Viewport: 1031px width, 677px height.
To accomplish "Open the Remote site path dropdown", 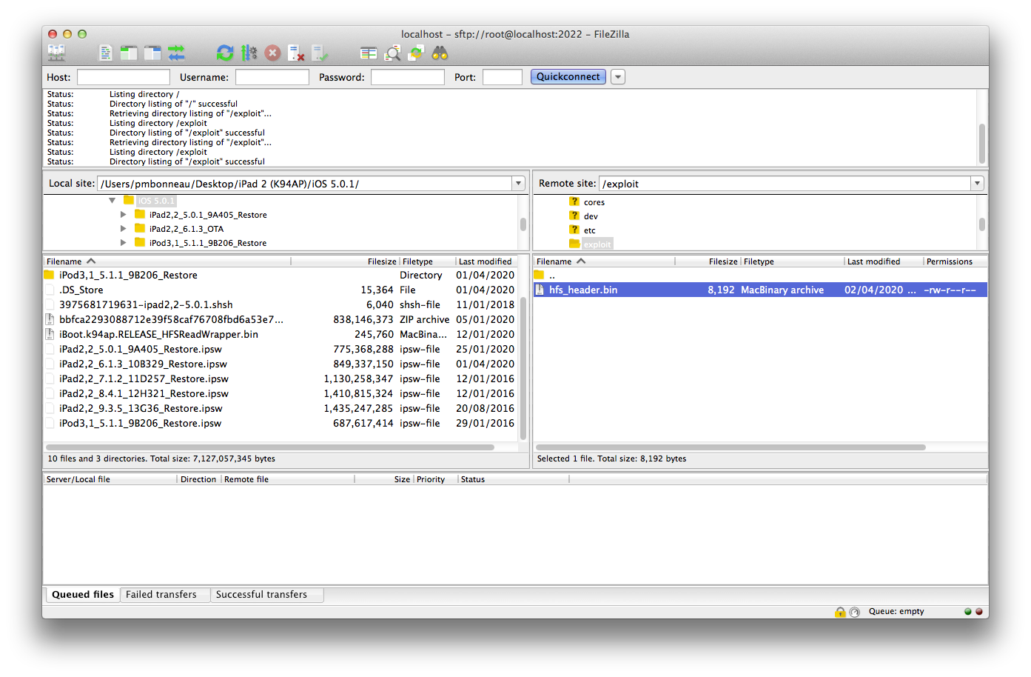I will pyautogui.click(x=977, y=184).
